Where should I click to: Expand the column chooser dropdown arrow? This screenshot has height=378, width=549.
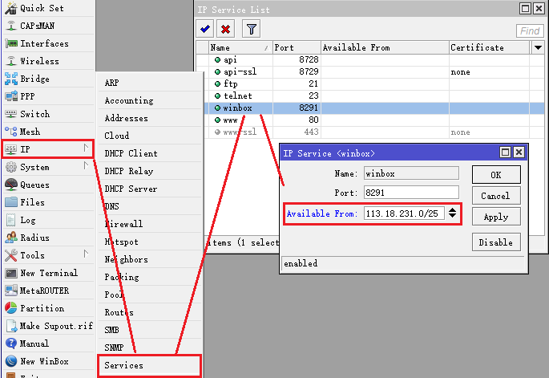(538, 47)
